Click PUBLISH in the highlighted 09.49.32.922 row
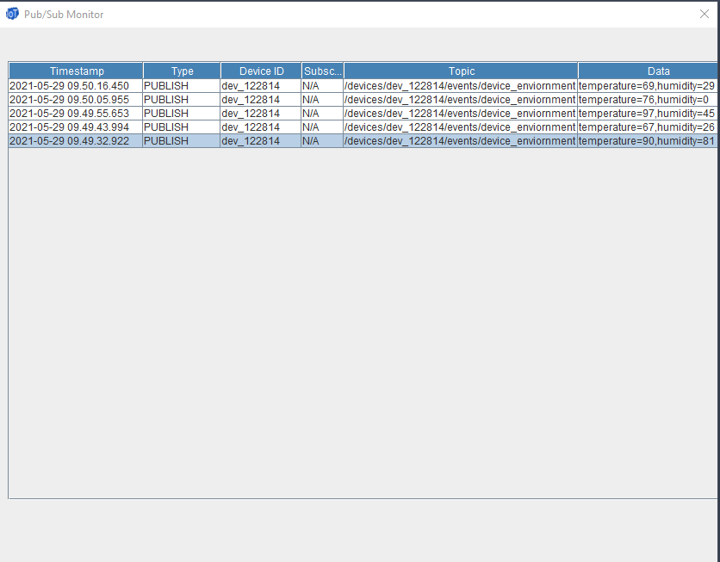The image size is (720, 562). (x=165, y=141)
